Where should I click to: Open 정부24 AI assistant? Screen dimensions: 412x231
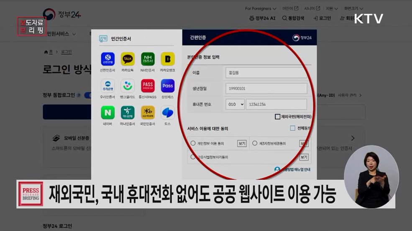pos(262,18)
